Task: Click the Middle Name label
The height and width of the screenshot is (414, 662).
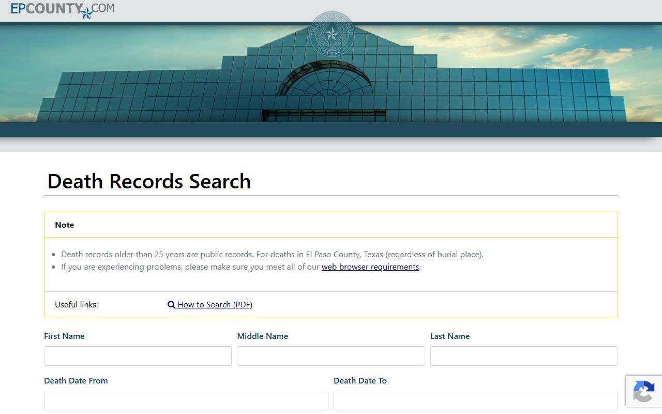Action: click(x=263, y=336)
